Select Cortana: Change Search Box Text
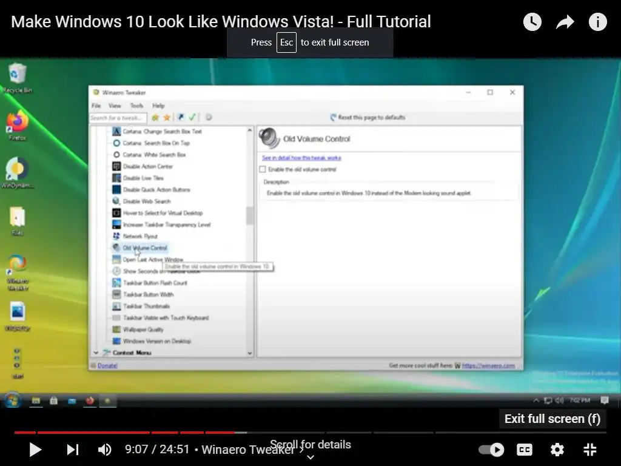Screen dimensions: 621x466 click(157, 131)
